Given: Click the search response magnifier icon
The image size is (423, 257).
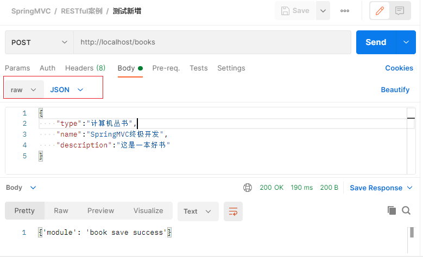Looking at the screenshot, I should coord(406,211).
